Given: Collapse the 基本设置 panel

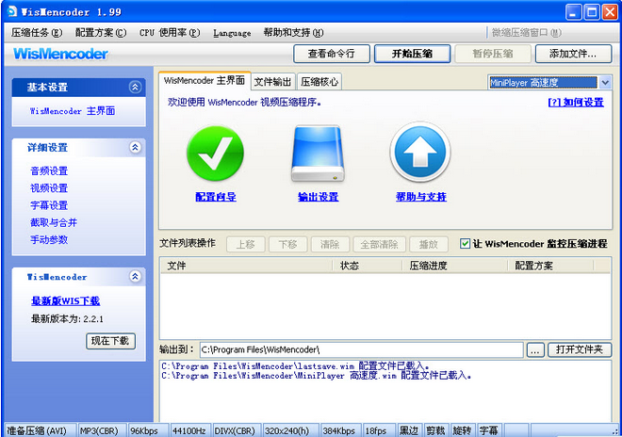Looking at the screenshot, I should pyautogui.click(x=136, y=88).
